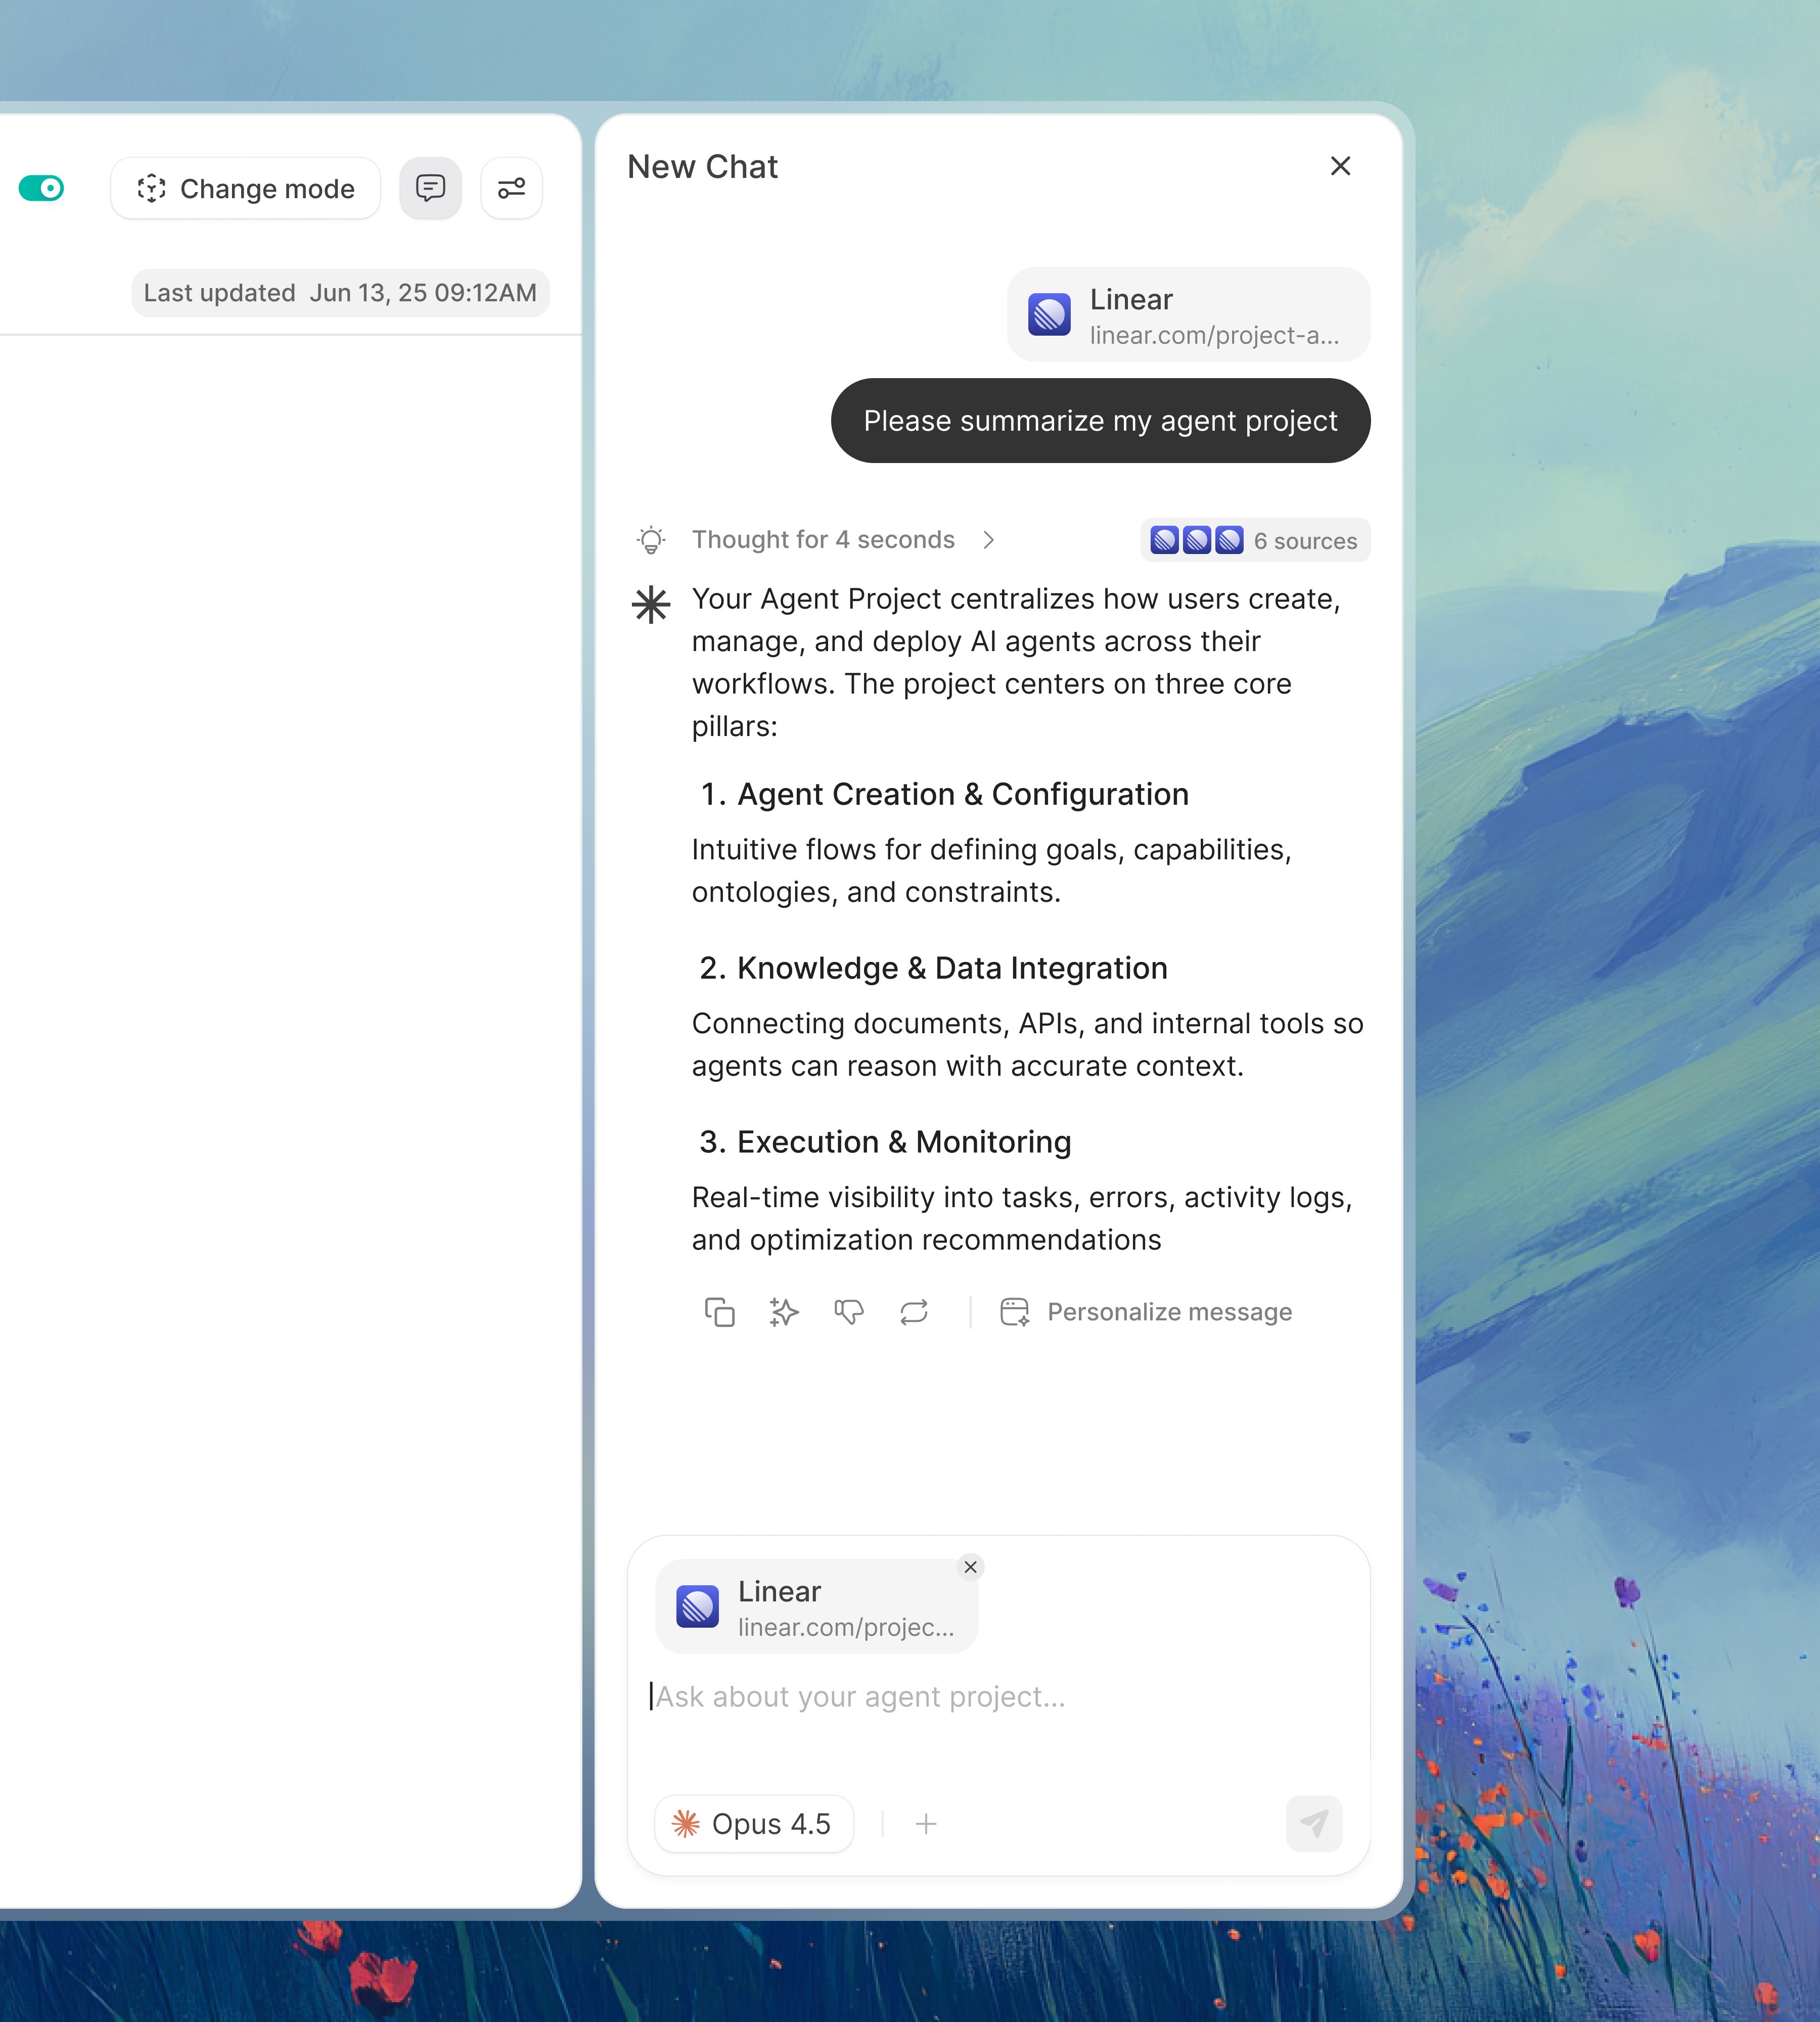Viewport: 1820px width, 2022px height.
Task: Click the thumbs down feedback icon
Action: (x=849, y=1311)
